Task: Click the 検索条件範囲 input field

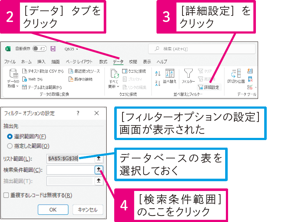Action: (x=70, y=170)
